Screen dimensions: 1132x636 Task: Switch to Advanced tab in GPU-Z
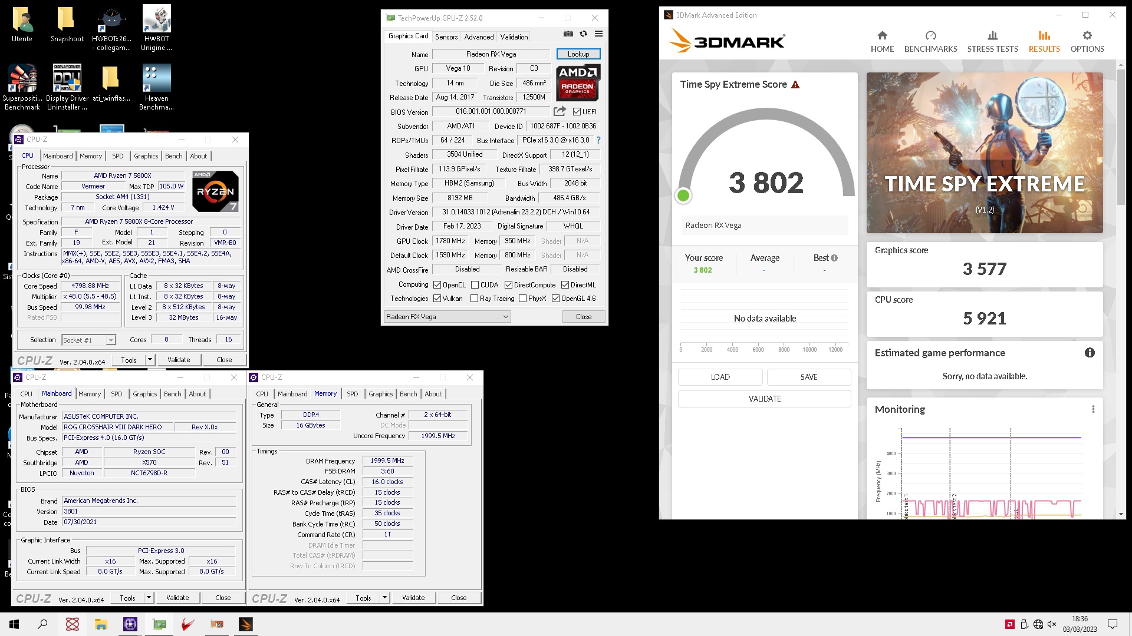(479, 37)
